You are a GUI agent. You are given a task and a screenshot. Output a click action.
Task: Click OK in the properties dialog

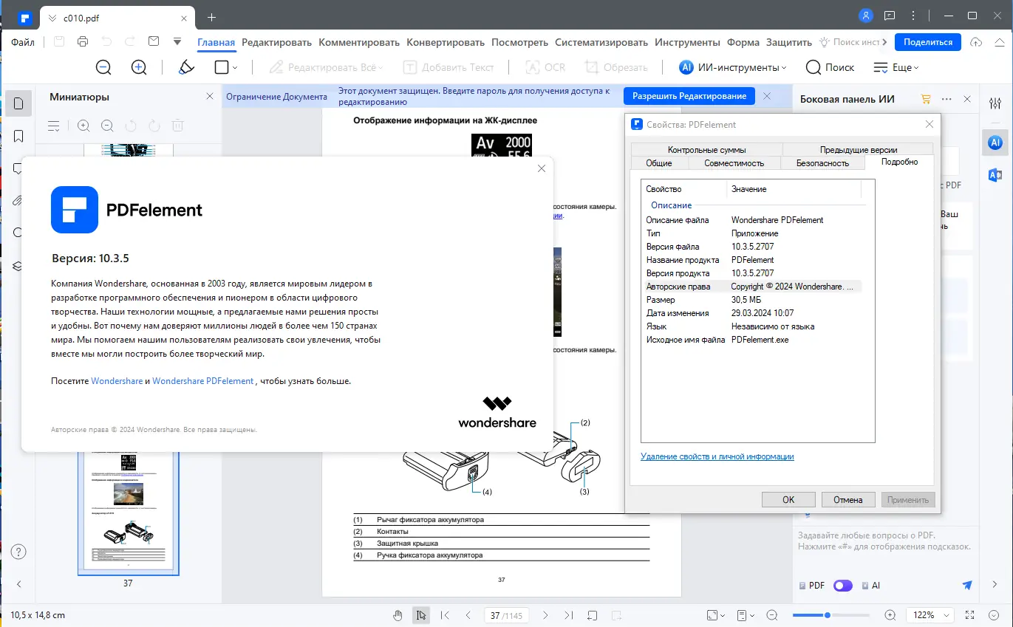pyautogui.click(x=788, y=500)
